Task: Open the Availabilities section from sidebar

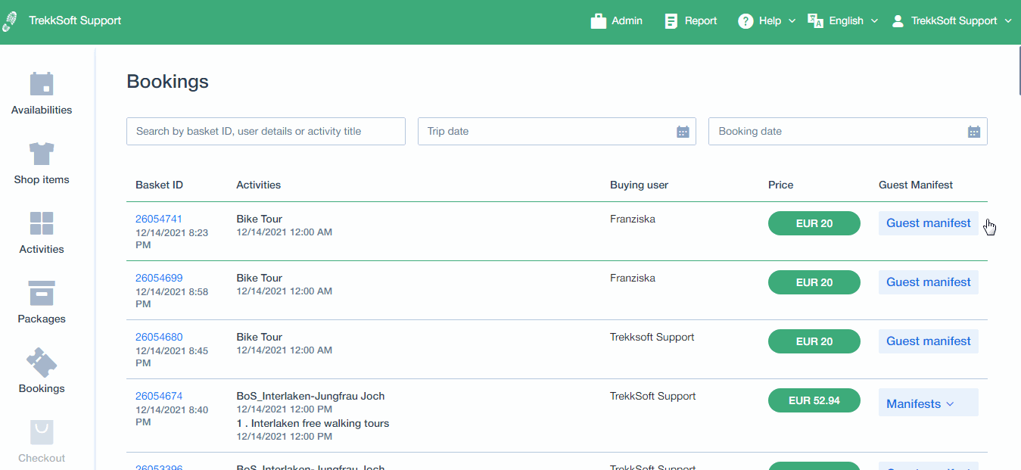Action: click(41, 91)
